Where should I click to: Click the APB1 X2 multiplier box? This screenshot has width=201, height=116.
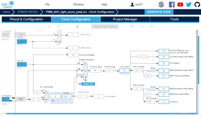coord(148,76)
